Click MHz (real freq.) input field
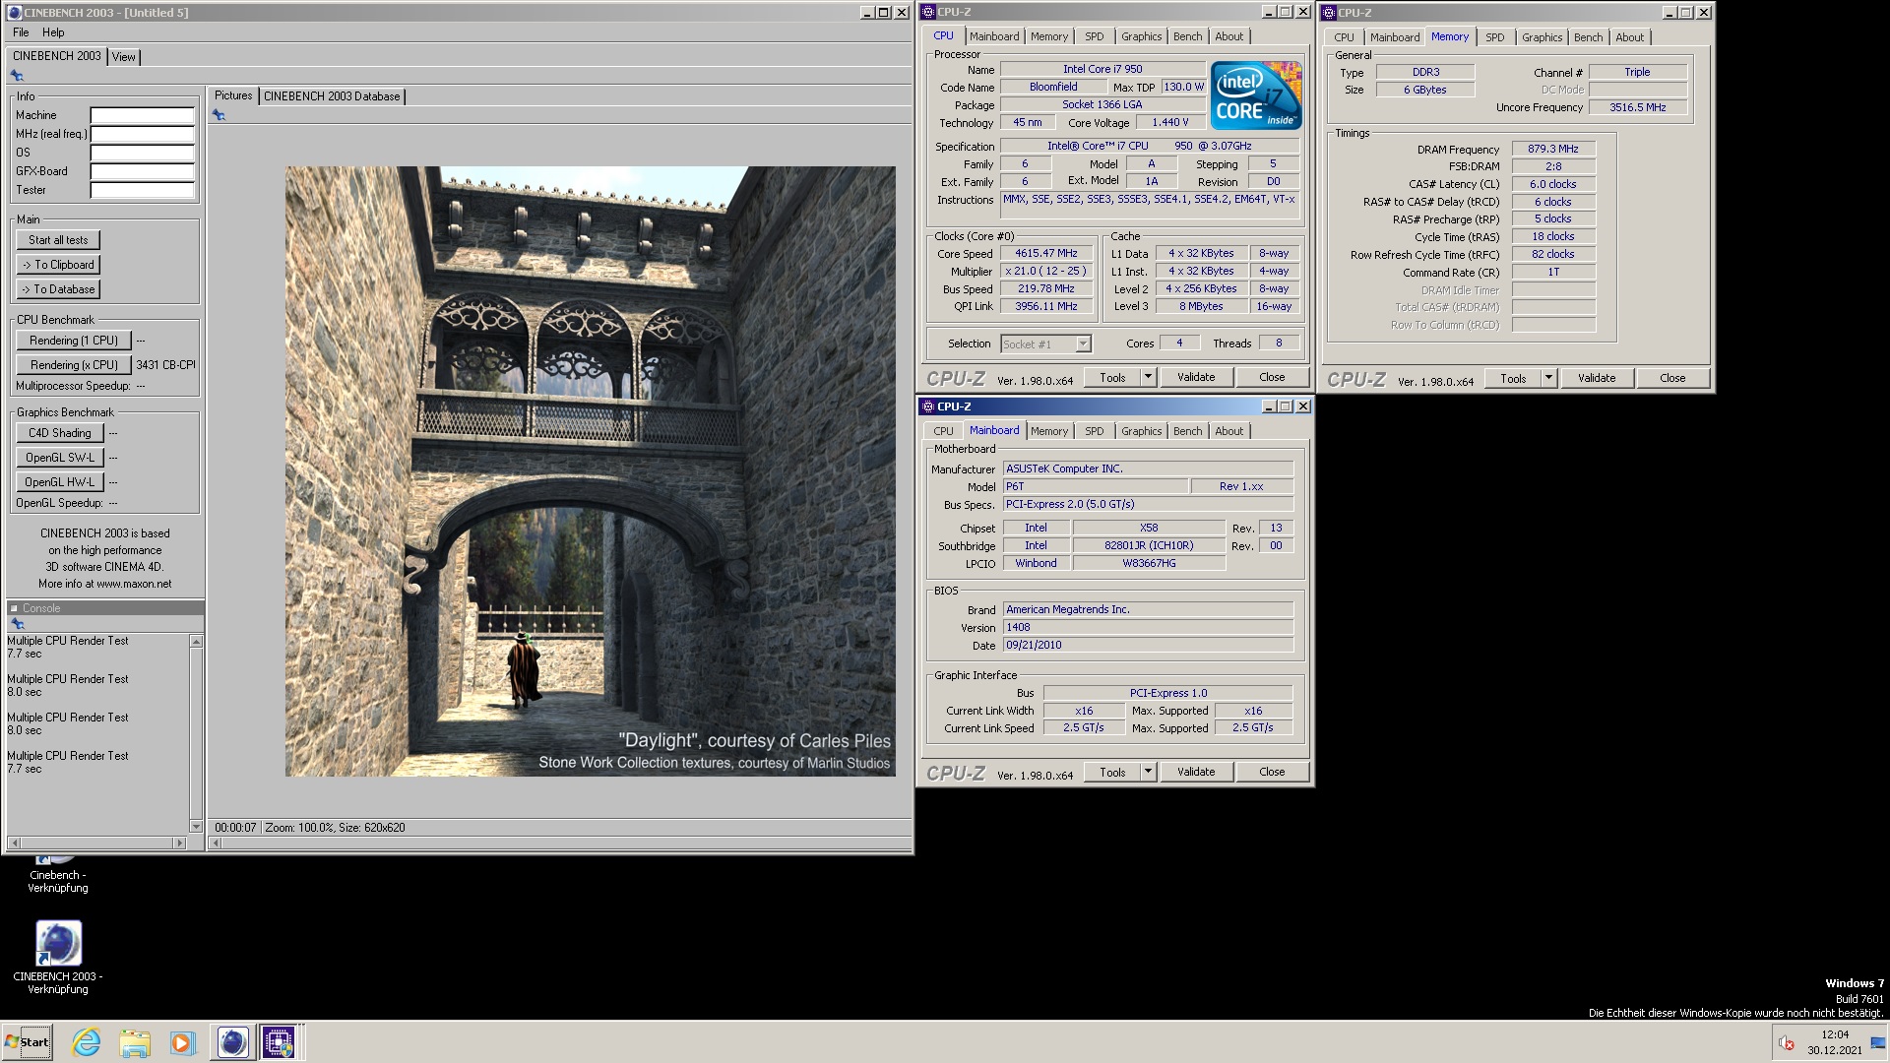Viewport: 1890px width, 1063px height. click(x=143, y=134)
